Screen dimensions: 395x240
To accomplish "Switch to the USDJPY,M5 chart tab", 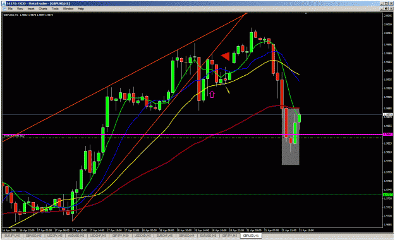I will click(x=54, y=236).
